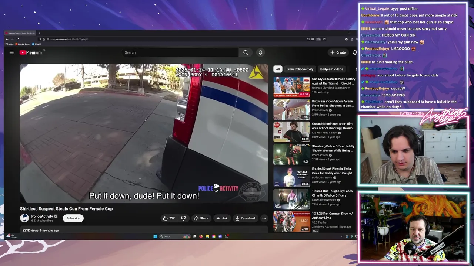Viewport: 474px width, 266px height.
Task: Select the Bodycam videos chip
Action: 331,69
